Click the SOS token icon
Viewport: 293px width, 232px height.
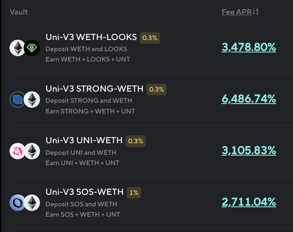pyautogui.click(x=17, y=203)
